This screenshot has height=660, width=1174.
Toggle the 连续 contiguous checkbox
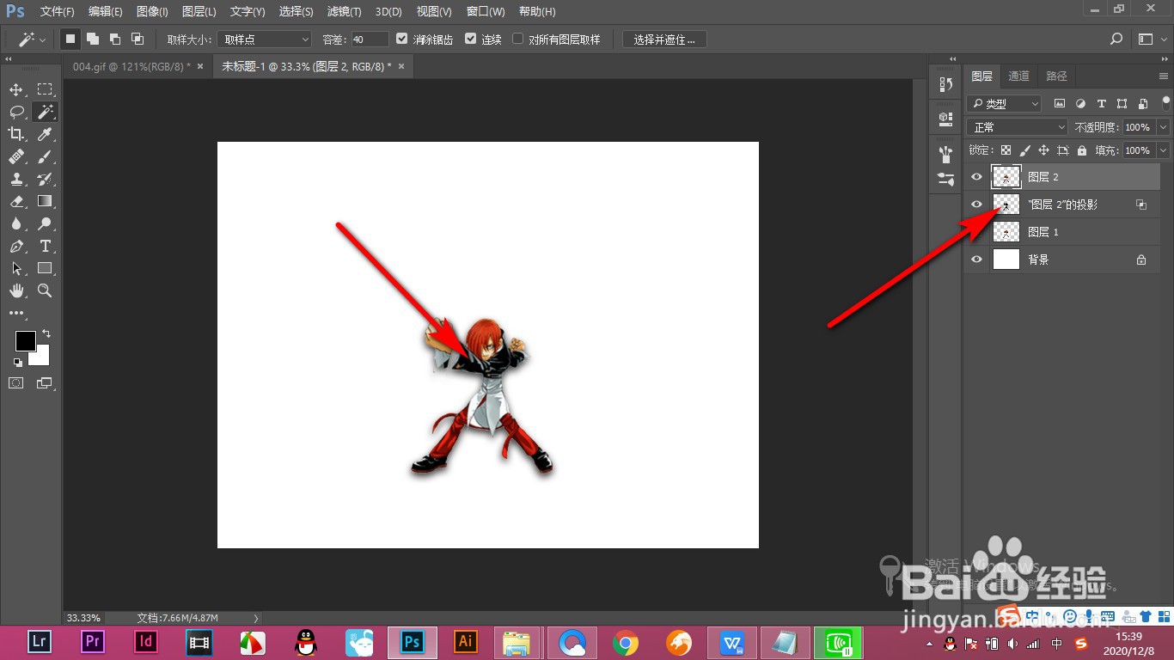(470, 39)
